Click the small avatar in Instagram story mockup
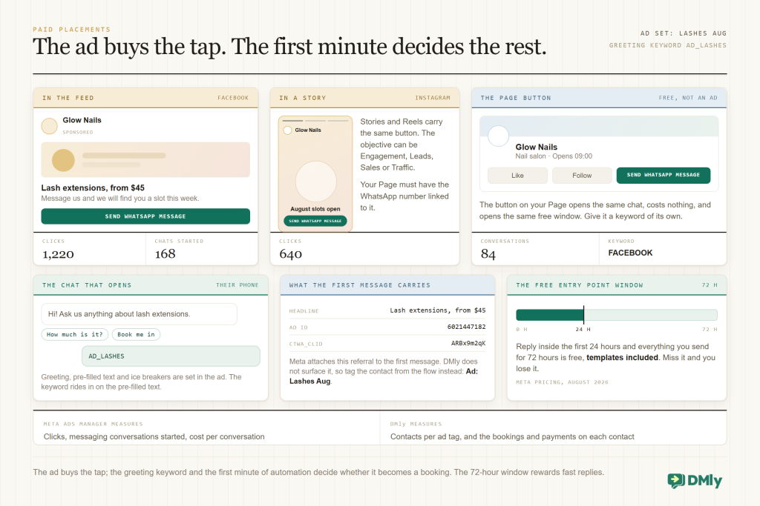 287,130
